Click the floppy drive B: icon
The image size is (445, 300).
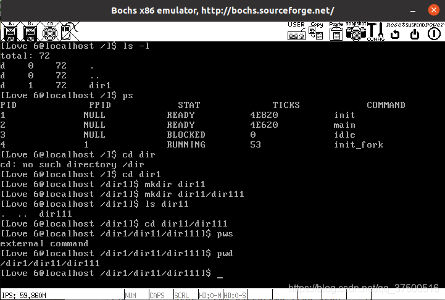point(30,31)
